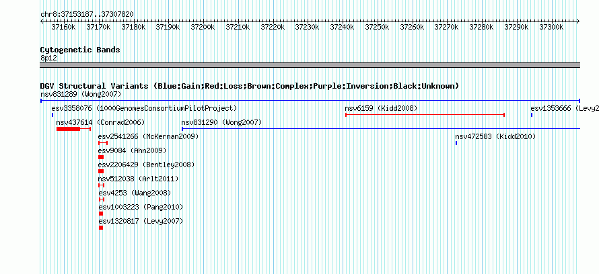
Task: Select the nsv831289 blue gain bar
Action: point(310,101)
